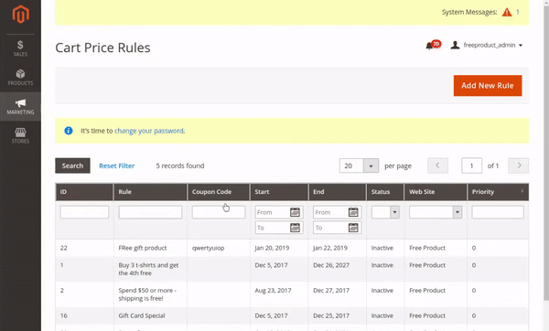Click Add New Rule button
The width and height of the screenshot is (549, 331).
click(488, 85)
